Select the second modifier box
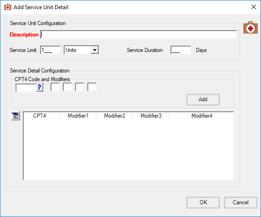261x217 pixels. point(67,87)
